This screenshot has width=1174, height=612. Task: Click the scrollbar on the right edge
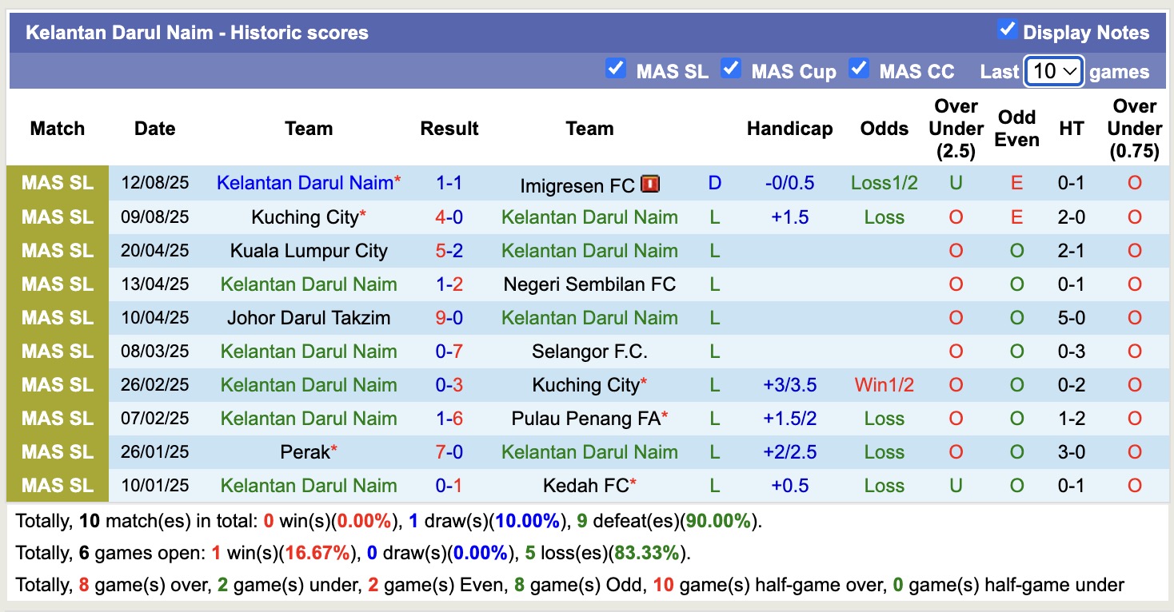point(1168,306)
